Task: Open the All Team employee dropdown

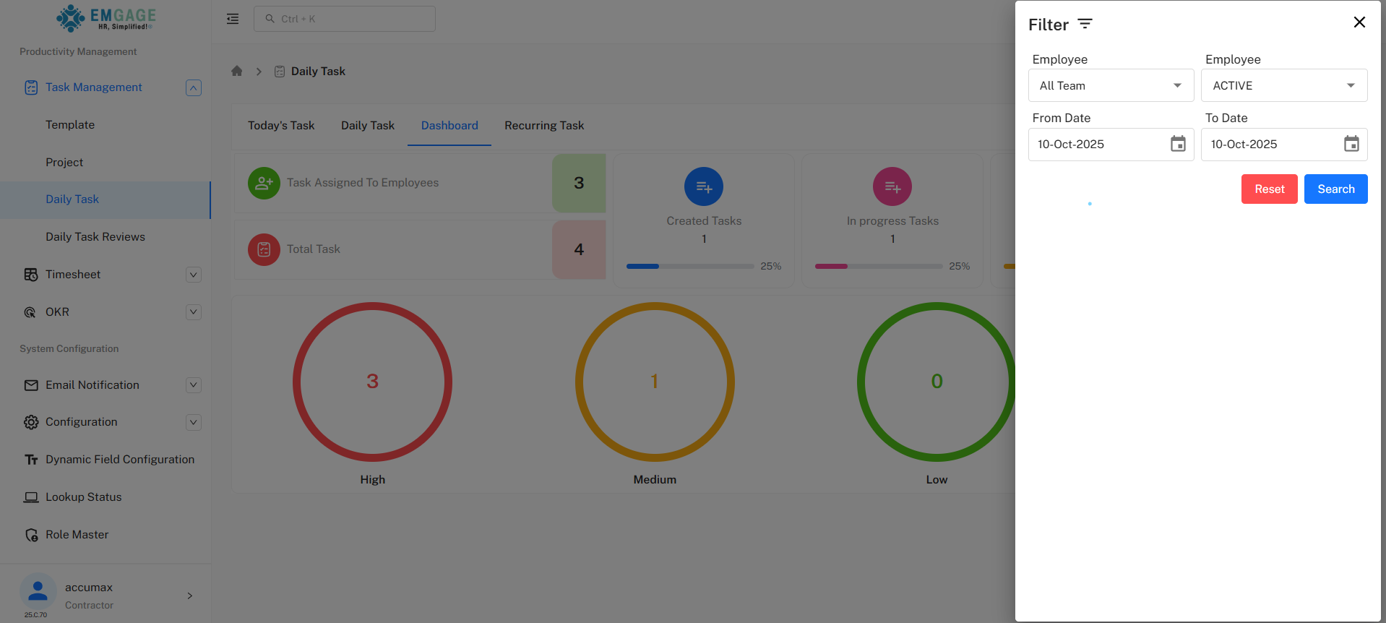Action: tap(1111, 85)
